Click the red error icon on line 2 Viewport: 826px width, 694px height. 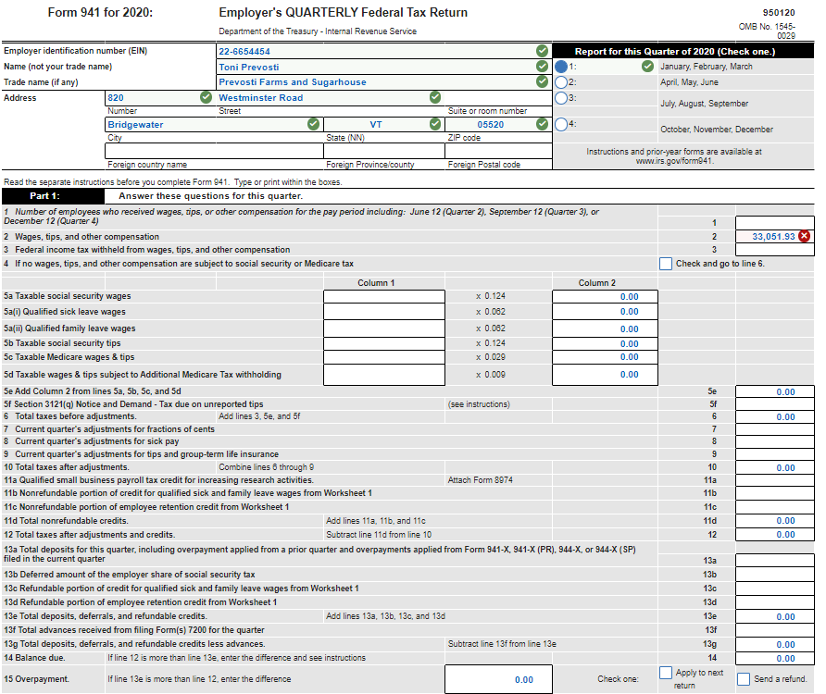pos(806,235)
